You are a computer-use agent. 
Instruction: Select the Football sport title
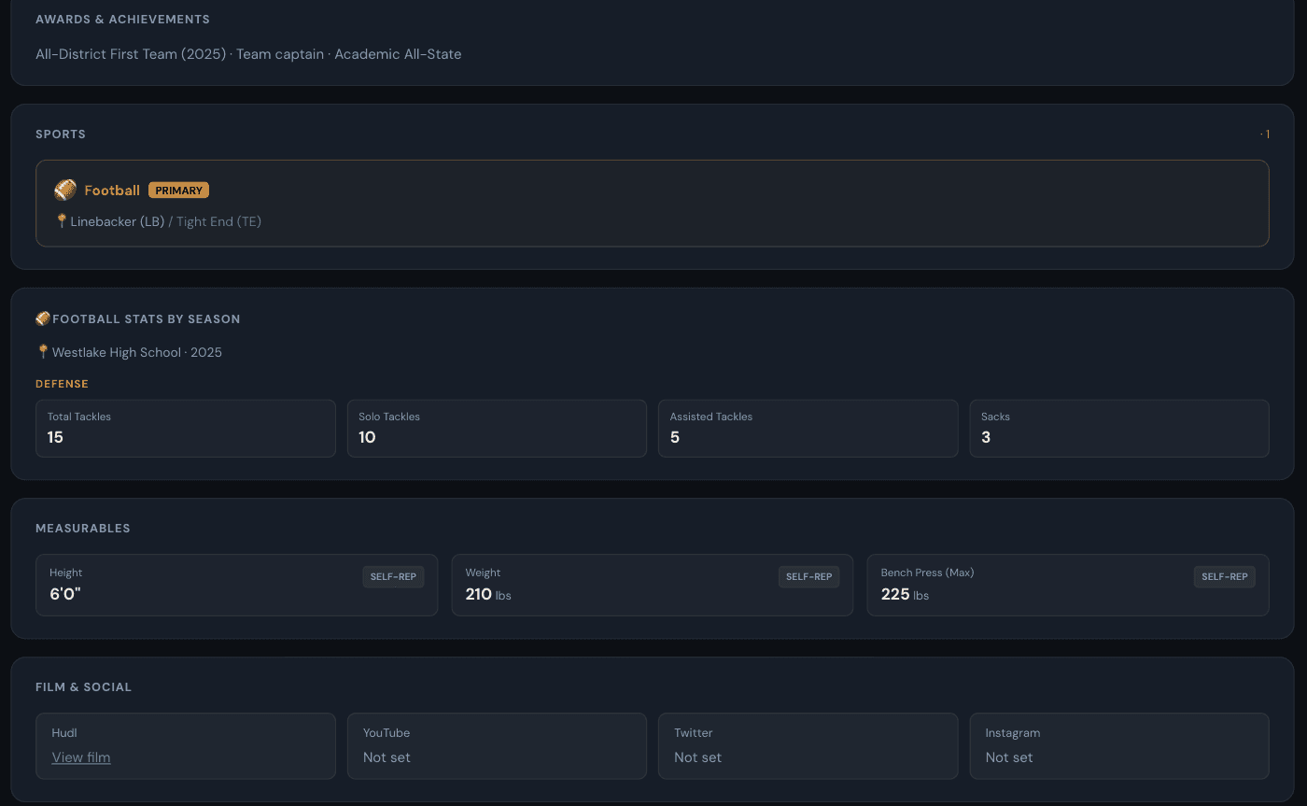112,191
